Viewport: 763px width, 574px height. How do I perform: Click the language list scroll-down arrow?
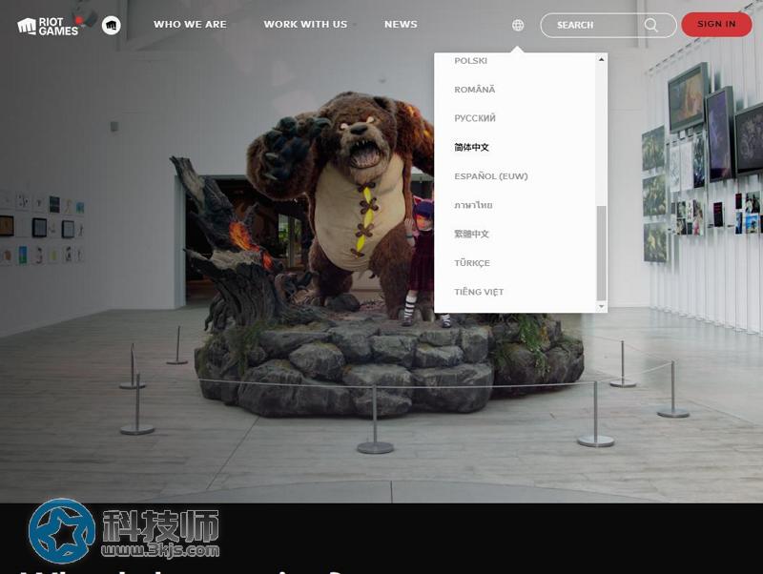tap(602, 306)
